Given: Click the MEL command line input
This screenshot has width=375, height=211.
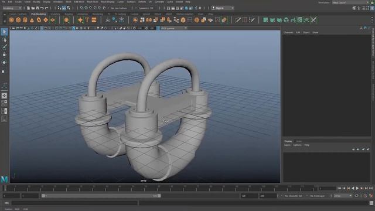Looking at the screenshot, I should pos(74,203).
